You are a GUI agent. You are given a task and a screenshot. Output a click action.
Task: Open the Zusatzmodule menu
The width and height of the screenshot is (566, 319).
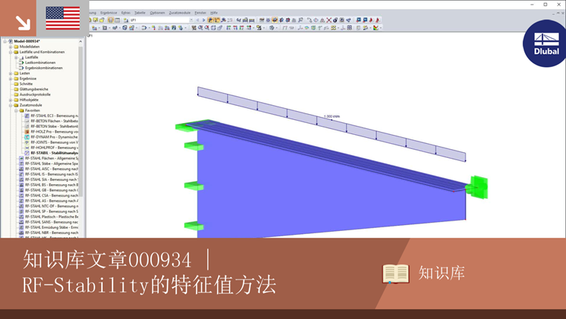179,13
